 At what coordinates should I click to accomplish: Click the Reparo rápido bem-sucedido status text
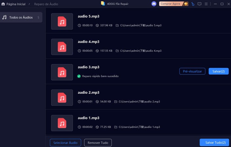(x=100, y=76)
